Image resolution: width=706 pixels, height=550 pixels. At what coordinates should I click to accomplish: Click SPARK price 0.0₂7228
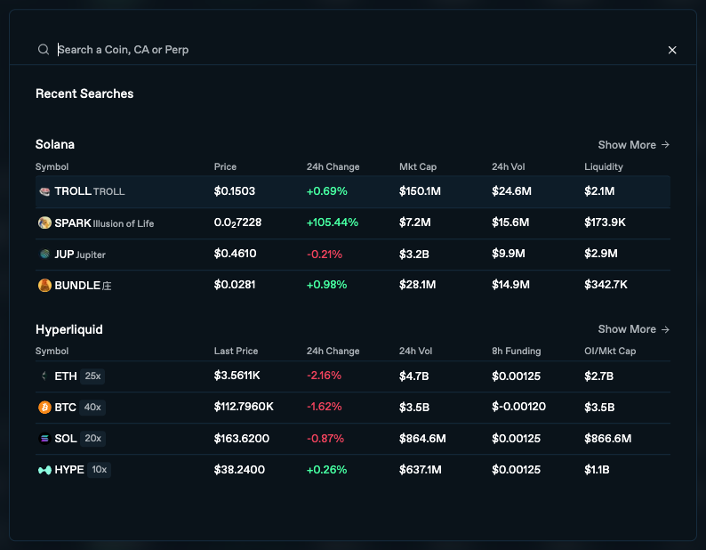237,222
